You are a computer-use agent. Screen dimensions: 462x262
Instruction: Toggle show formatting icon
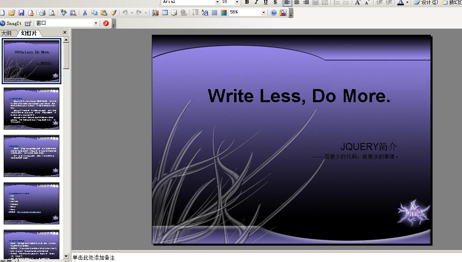pos(205,13)
